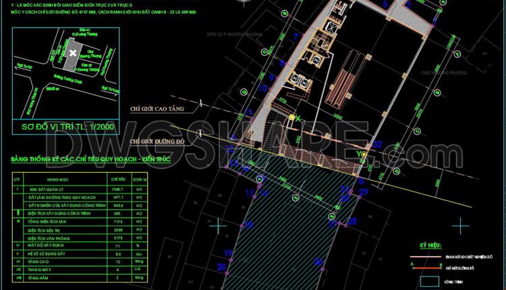
Task: Click the 'ĐƠN VỊ' column header
Action: point(140,179)
